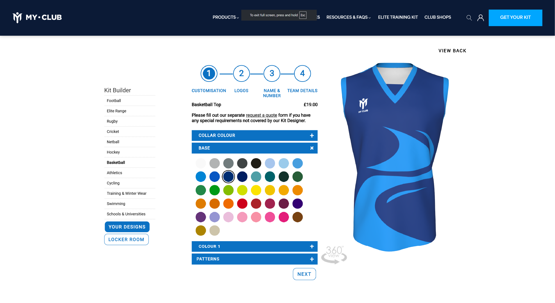Close the Base panel with X icon
Image resolution: width=555 pixels, height=303 pixels.
(x=312, y=148)
